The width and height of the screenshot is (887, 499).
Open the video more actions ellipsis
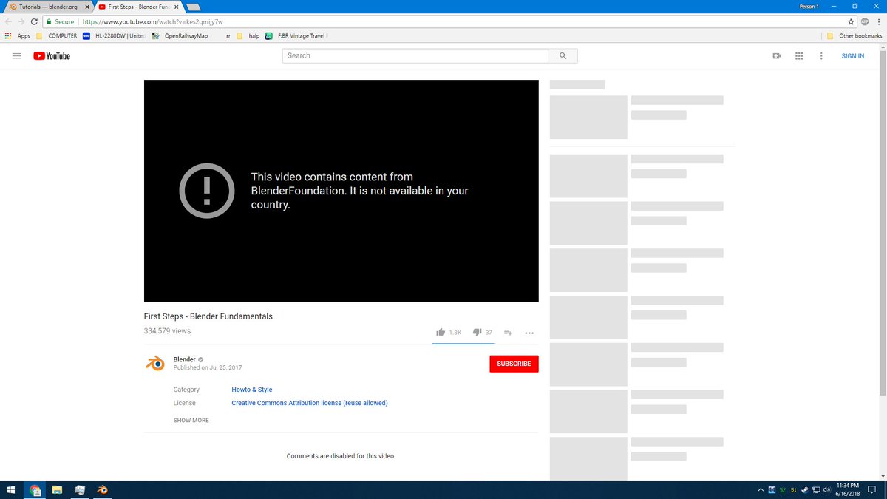529,333
